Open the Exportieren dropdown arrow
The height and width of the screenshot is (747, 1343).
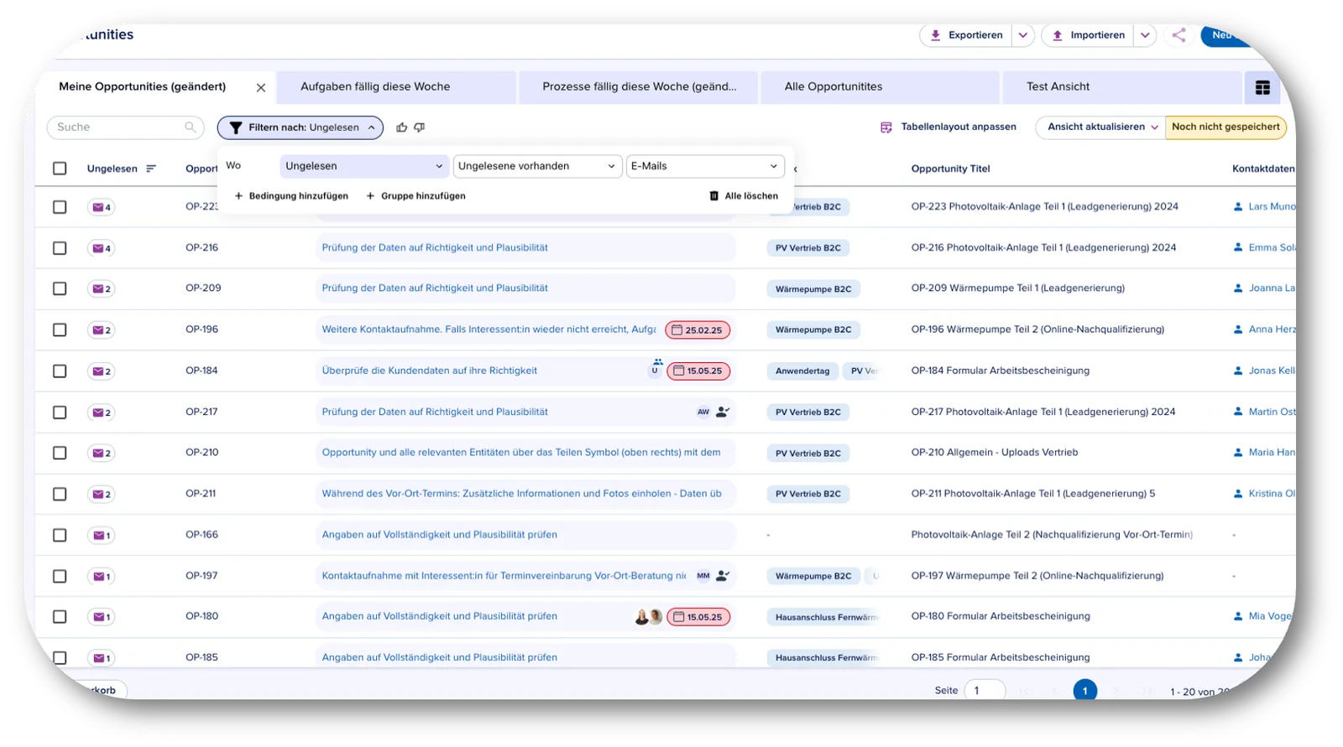(1023, 35)
